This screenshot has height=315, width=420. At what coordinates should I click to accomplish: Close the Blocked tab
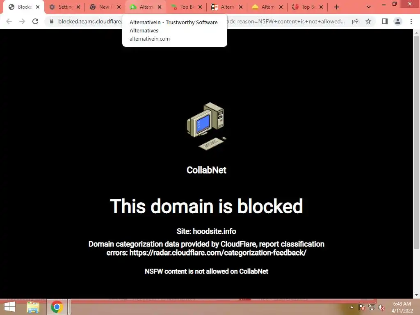[38, 7]
